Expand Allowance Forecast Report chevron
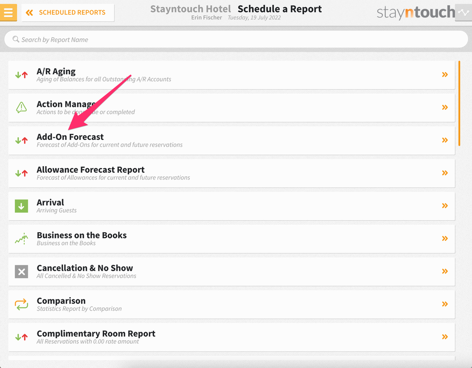 tap(445, 173)
